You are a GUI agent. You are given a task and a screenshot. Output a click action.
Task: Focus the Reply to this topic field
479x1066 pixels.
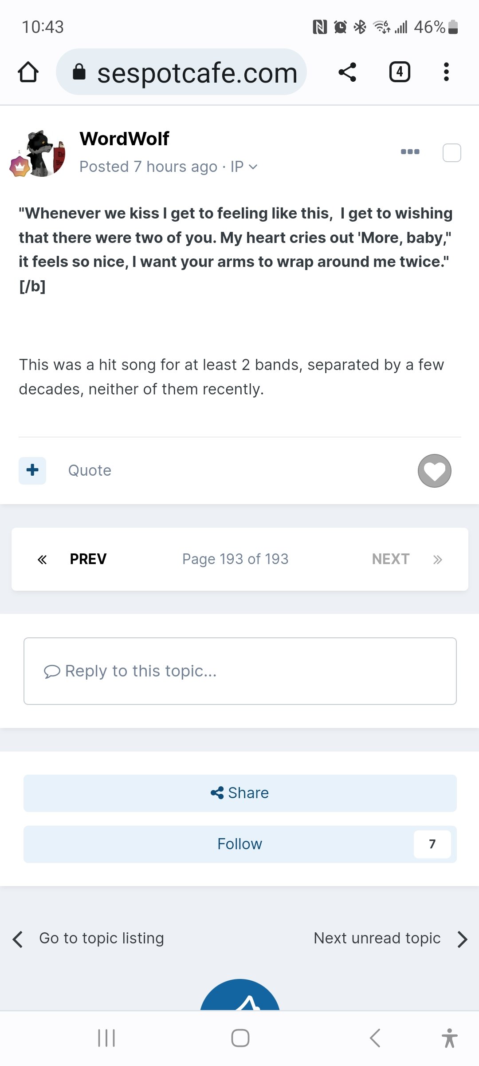click(240, 671)
